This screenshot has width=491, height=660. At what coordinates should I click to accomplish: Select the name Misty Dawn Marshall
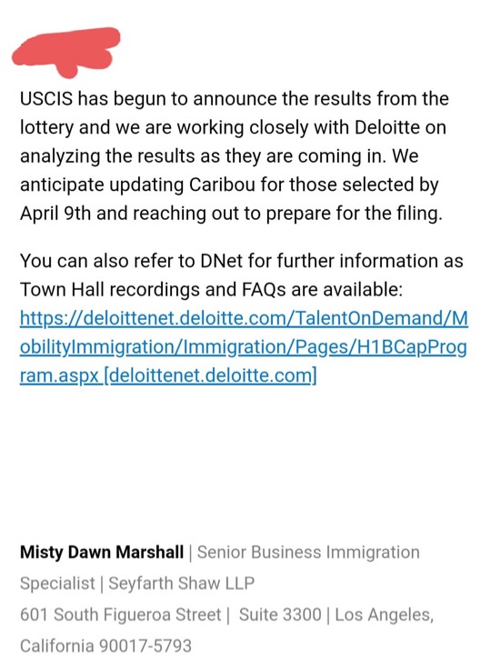102,552
